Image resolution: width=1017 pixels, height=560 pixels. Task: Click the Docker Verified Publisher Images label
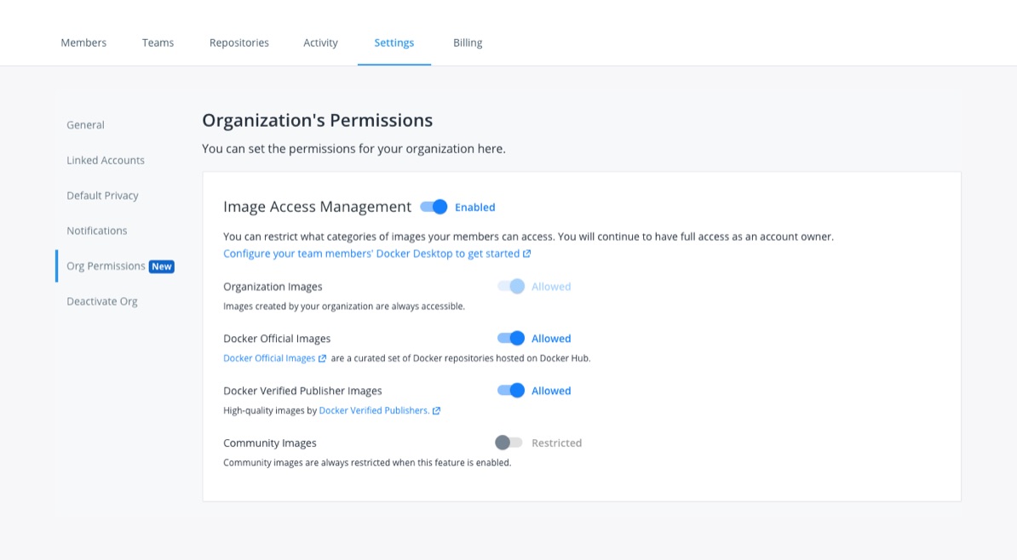click(x=302, y=391)
